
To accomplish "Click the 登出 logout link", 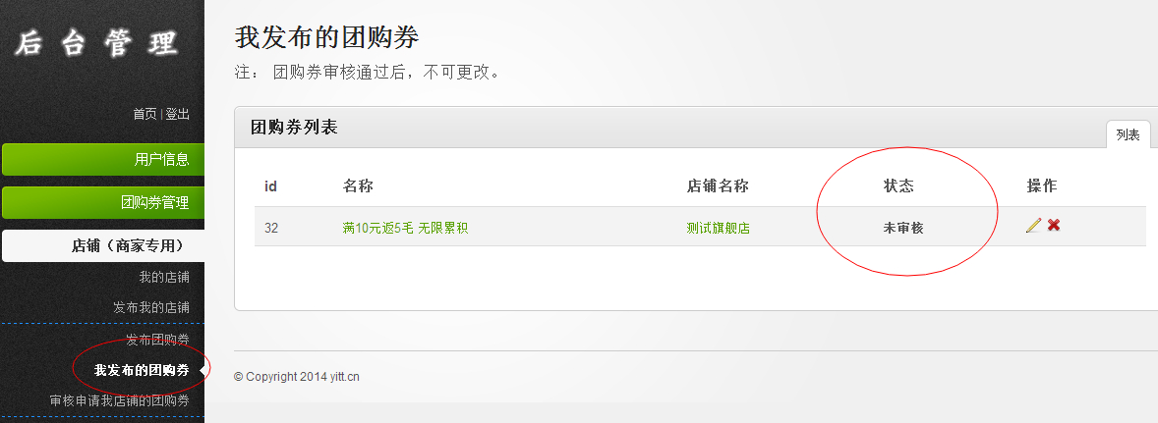I will point(177,114).
